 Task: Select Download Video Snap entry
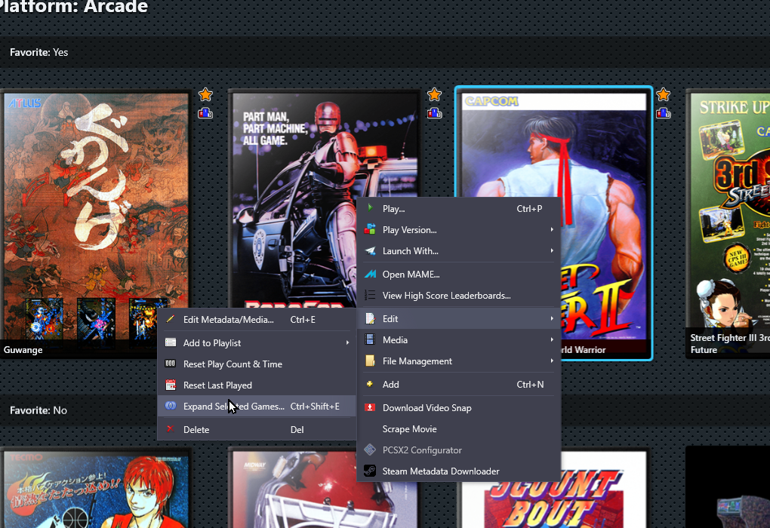[459, 408]
